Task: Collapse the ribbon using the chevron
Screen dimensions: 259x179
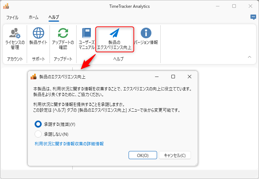Action: [249, 57]
